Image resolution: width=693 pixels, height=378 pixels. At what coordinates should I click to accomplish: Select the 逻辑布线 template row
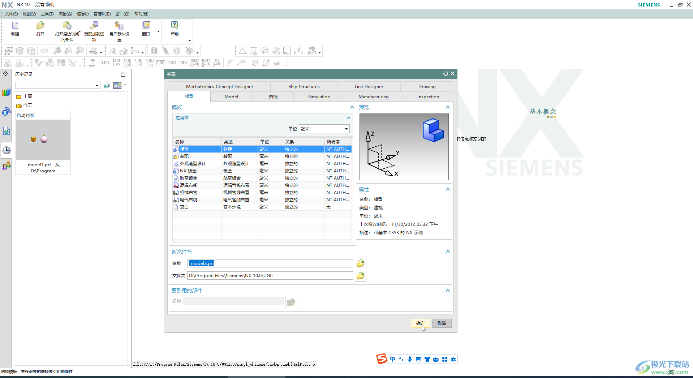(262, 185)
